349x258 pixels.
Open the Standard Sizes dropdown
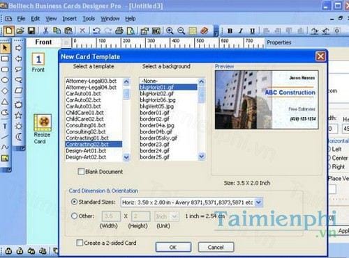(x=258, y=202)
